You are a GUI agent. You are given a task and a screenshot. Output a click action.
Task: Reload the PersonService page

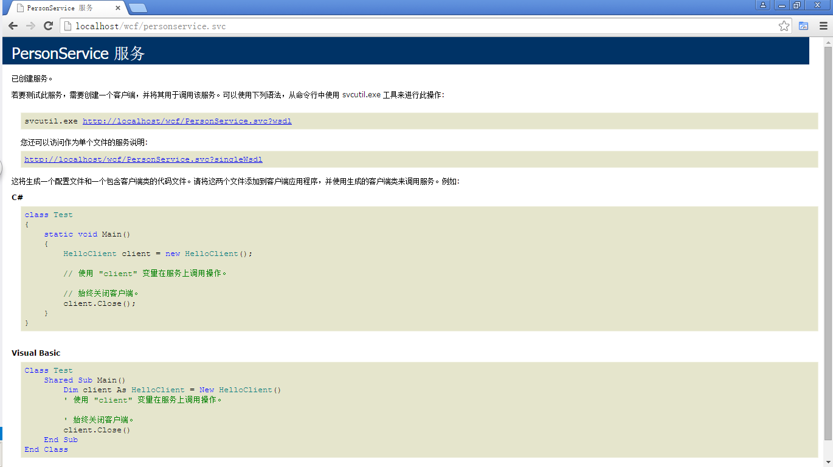[49, 26]
